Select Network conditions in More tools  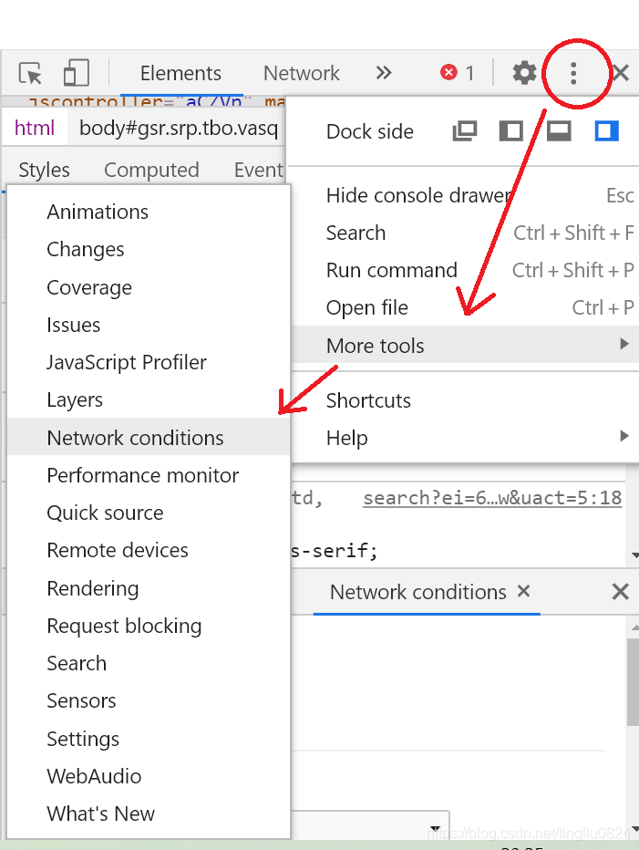click(149, 437)
